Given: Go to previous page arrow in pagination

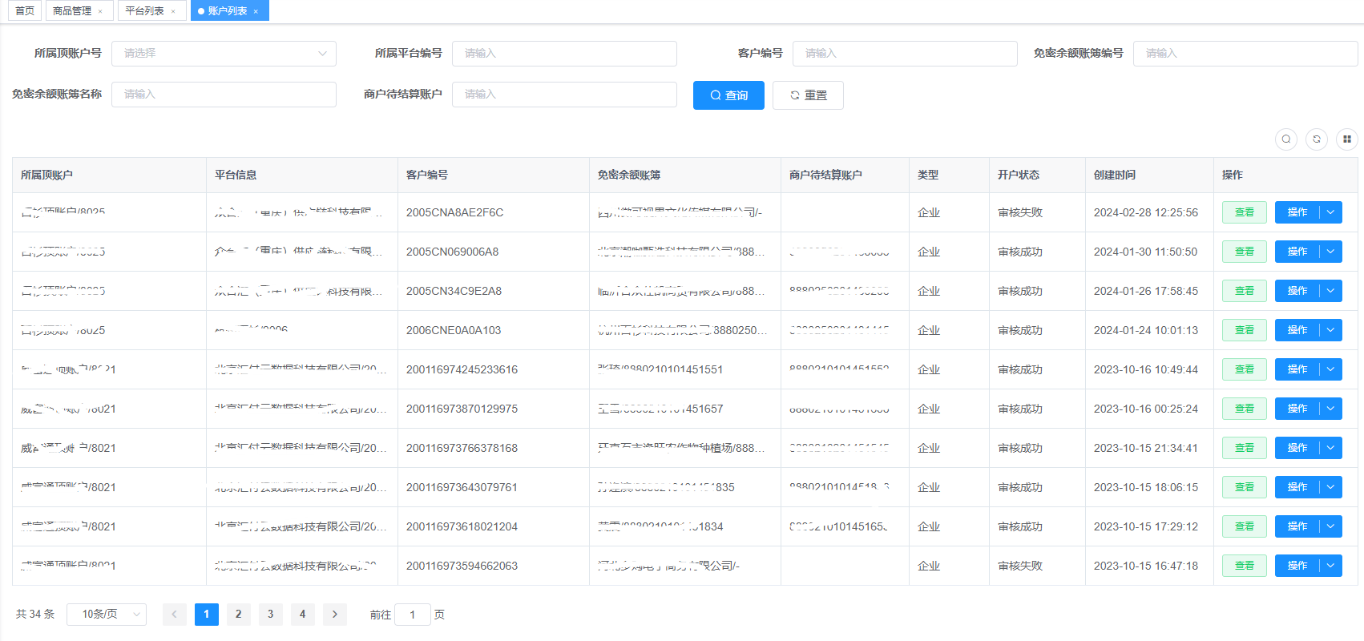Looking at the screenshot, I should pyautogui.click(x=175, y=615).
